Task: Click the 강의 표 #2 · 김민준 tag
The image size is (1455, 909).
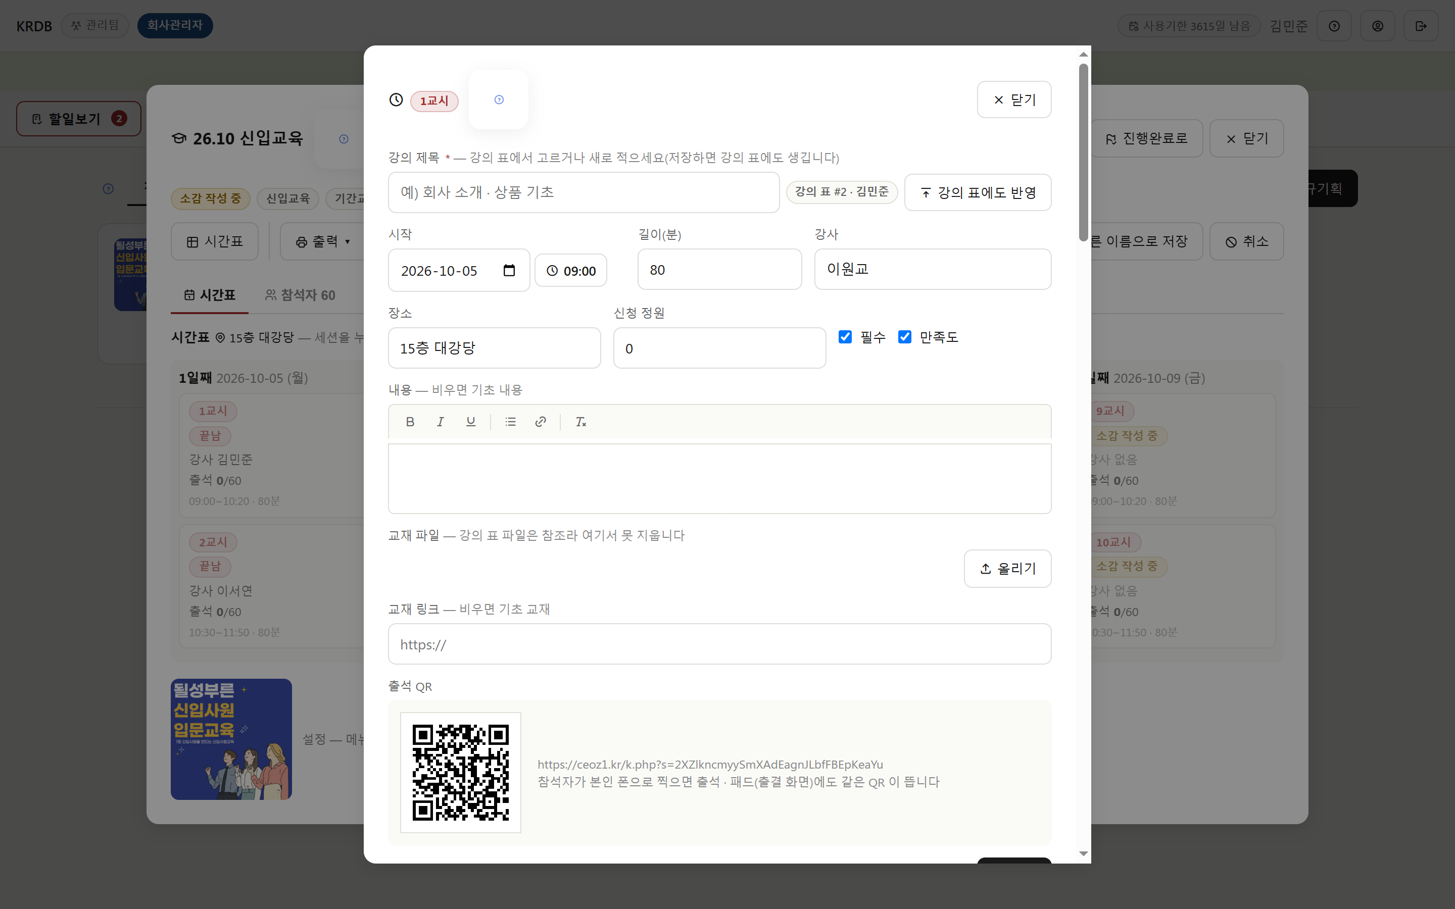Action: click(x=842, y=192)
